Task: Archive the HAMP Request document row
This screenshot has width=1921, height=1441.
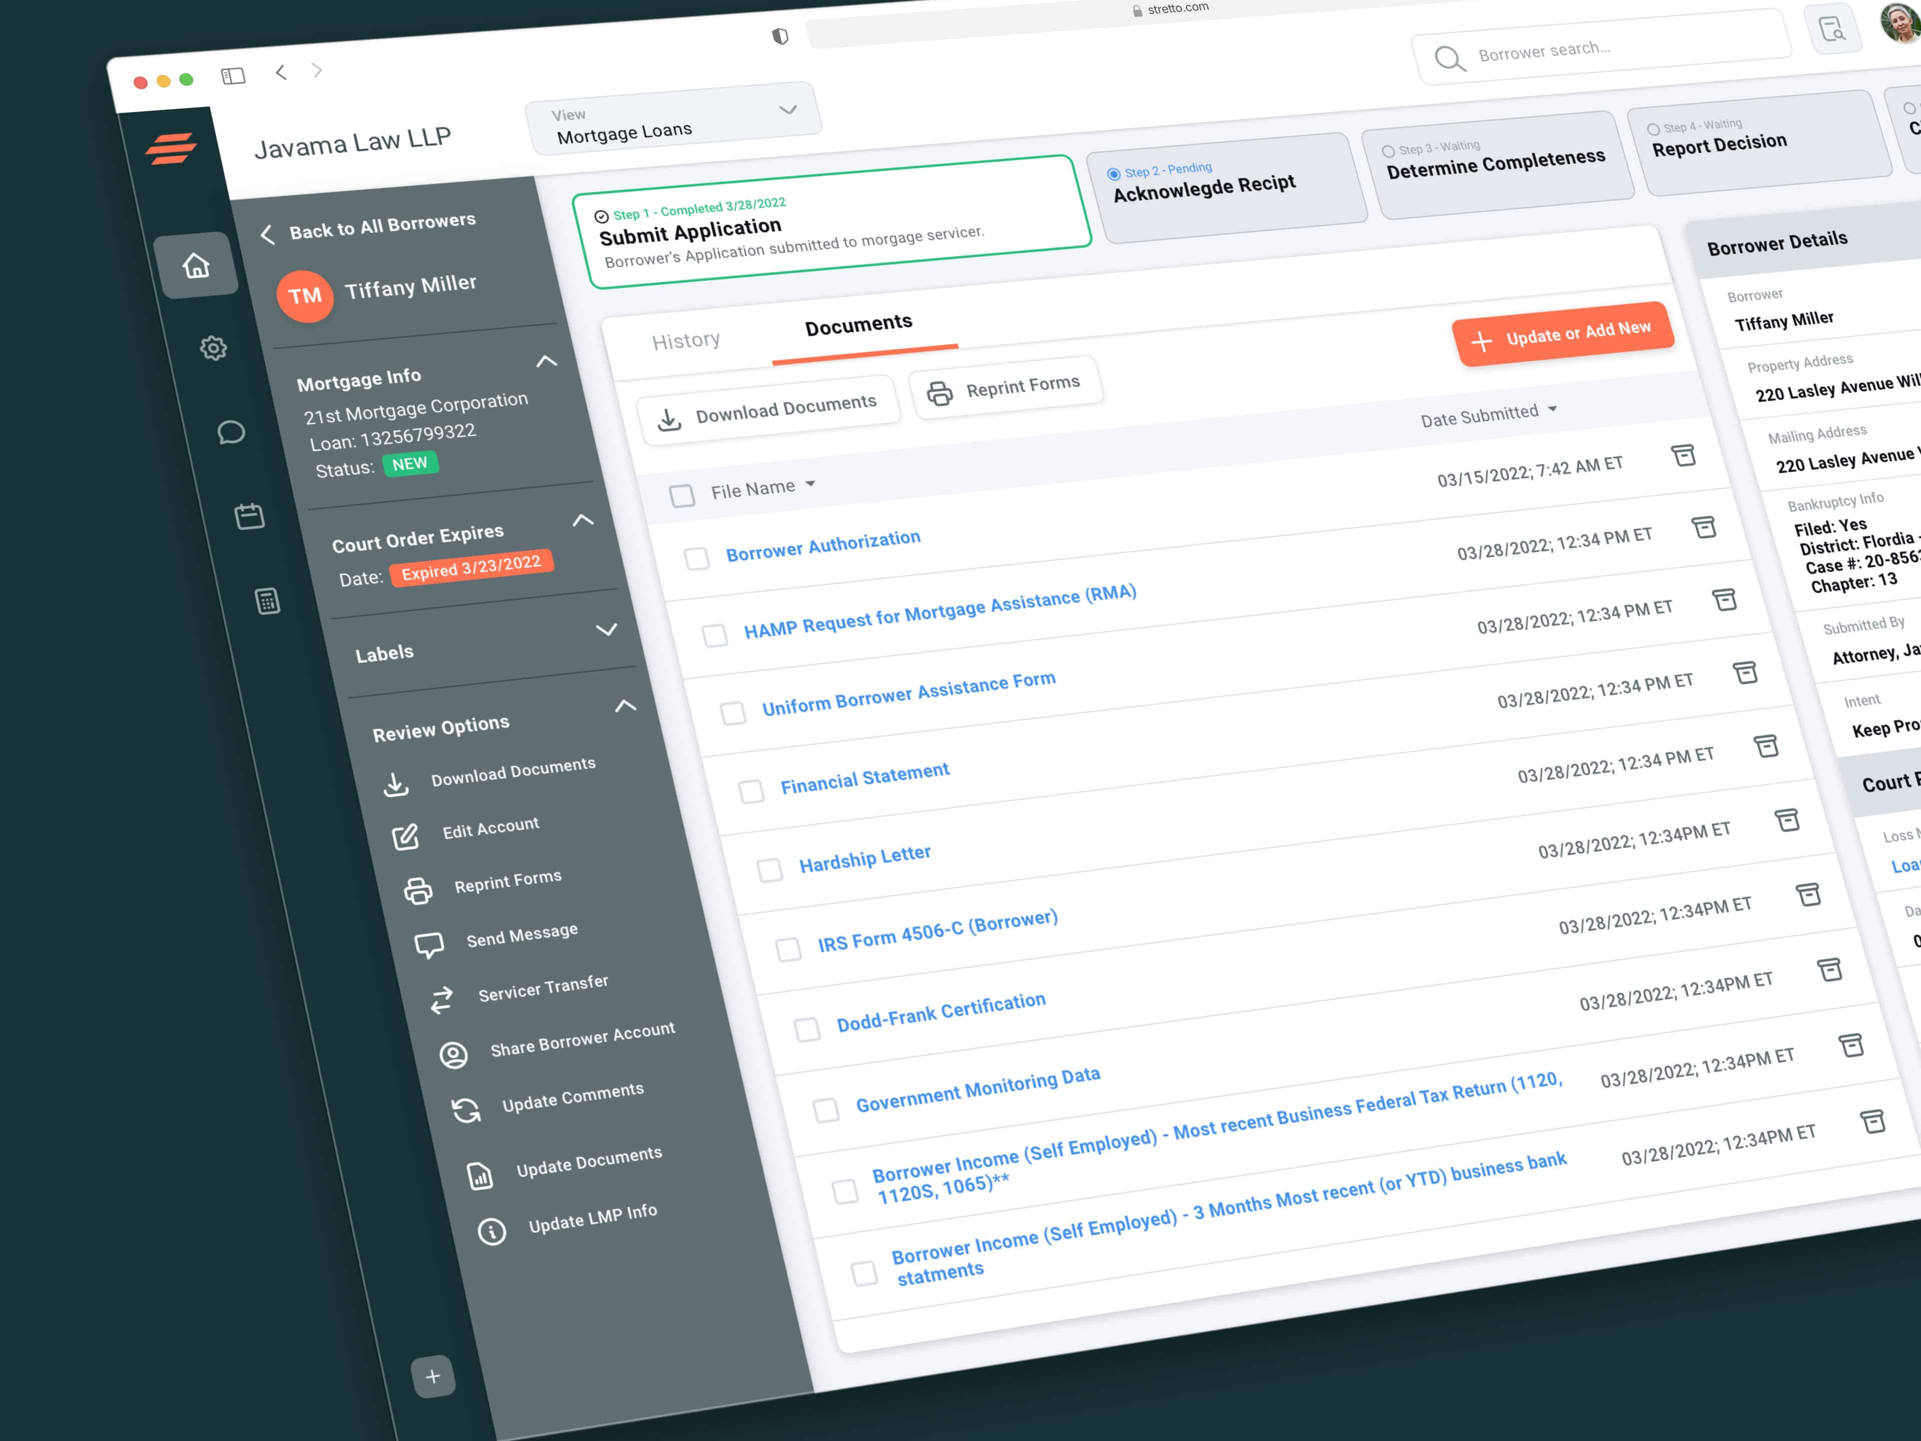Action: [x=1704, y=527]
